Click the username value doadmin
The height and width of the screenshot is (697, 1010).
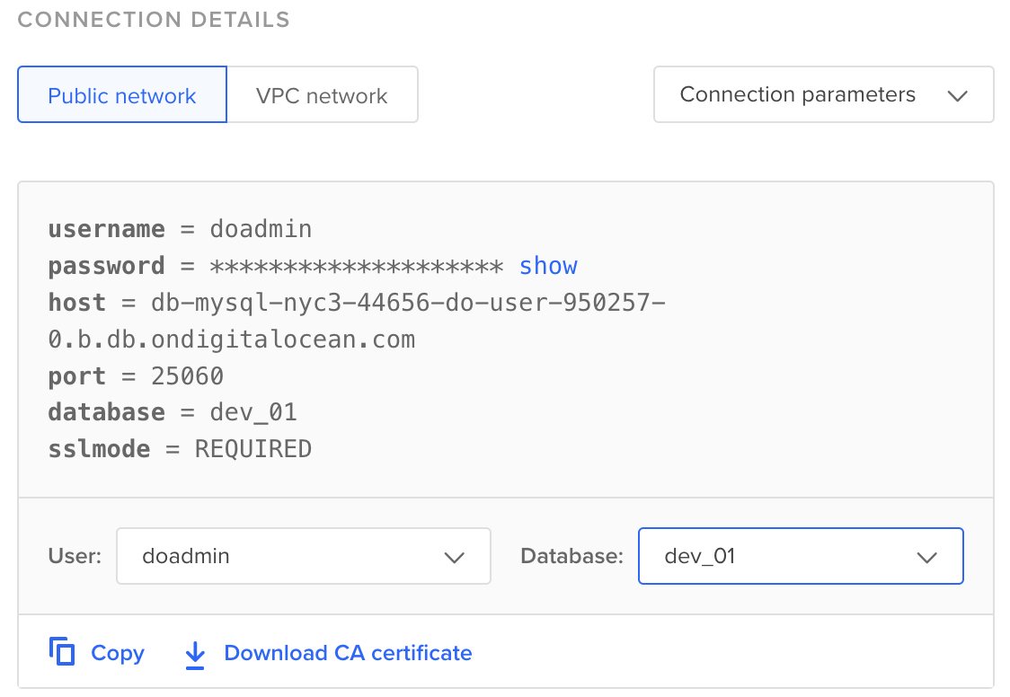261,229
